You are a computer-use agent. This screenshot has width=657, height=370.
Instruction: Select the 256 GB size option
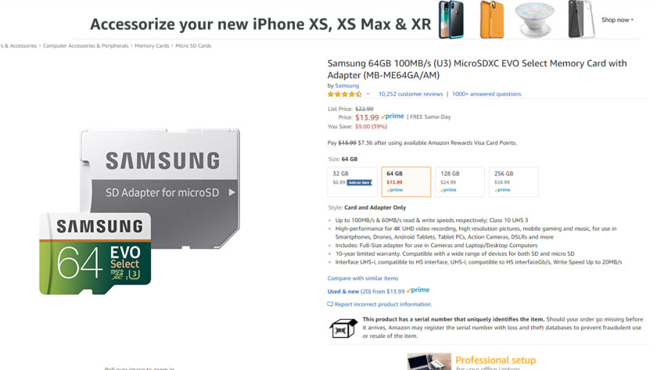point(514,181)
